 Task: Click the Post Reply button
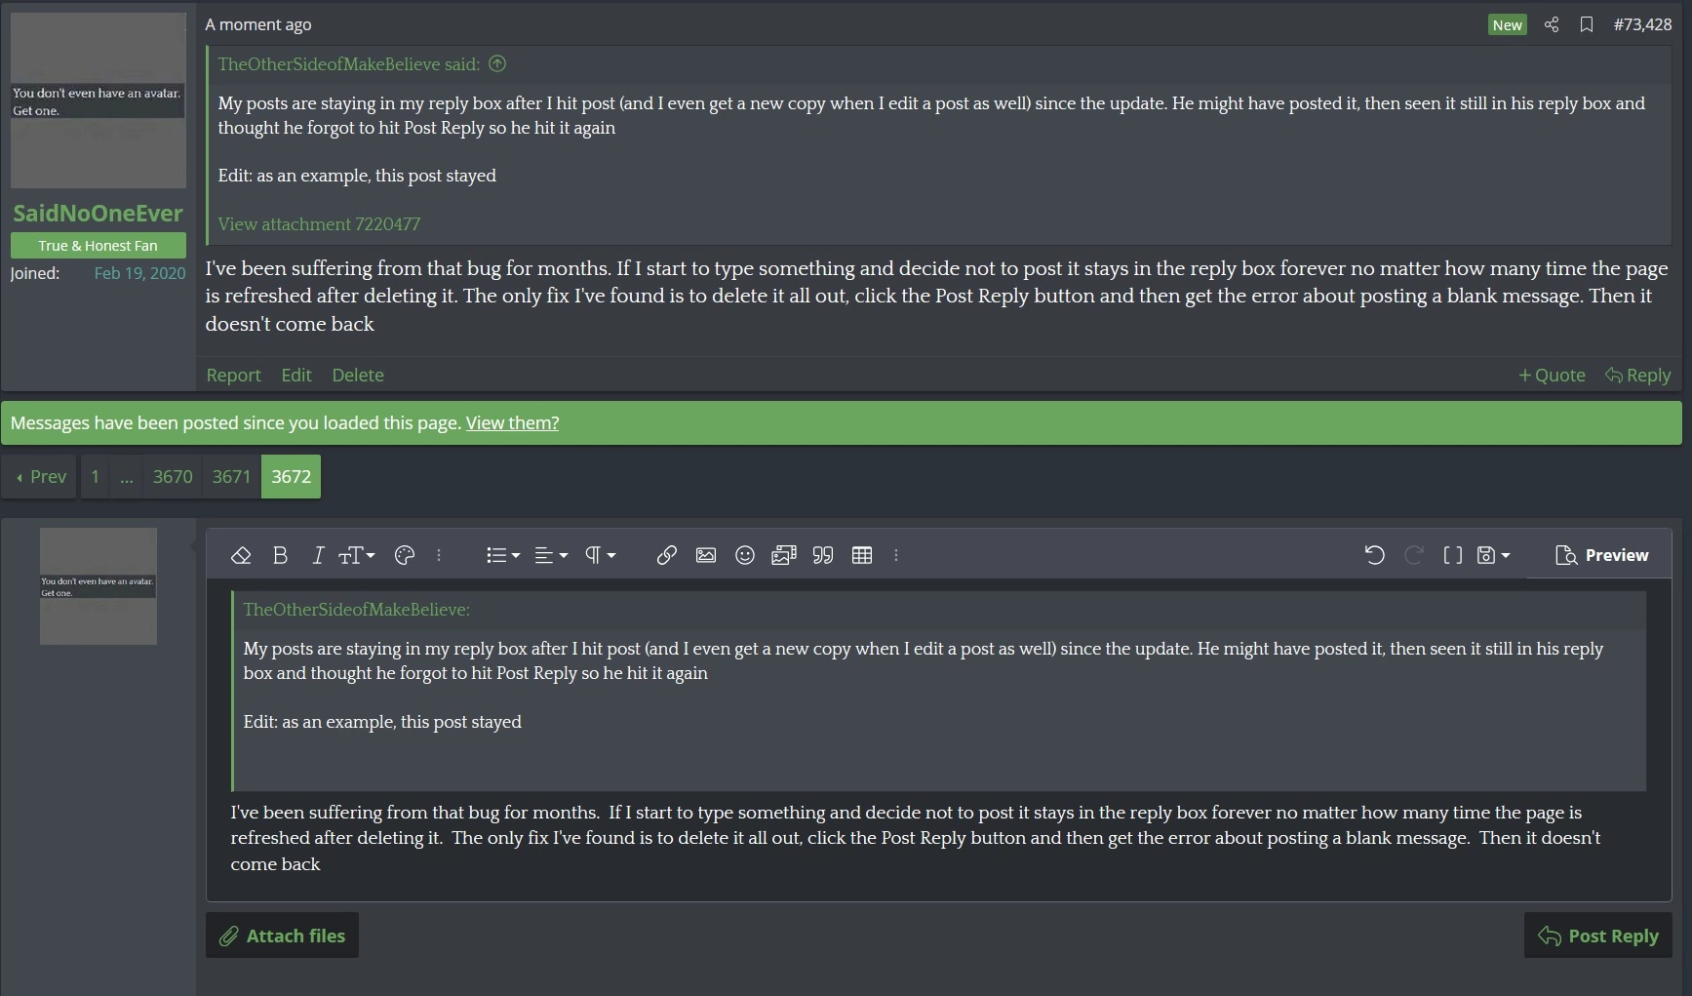click(x=1597, y=936)
